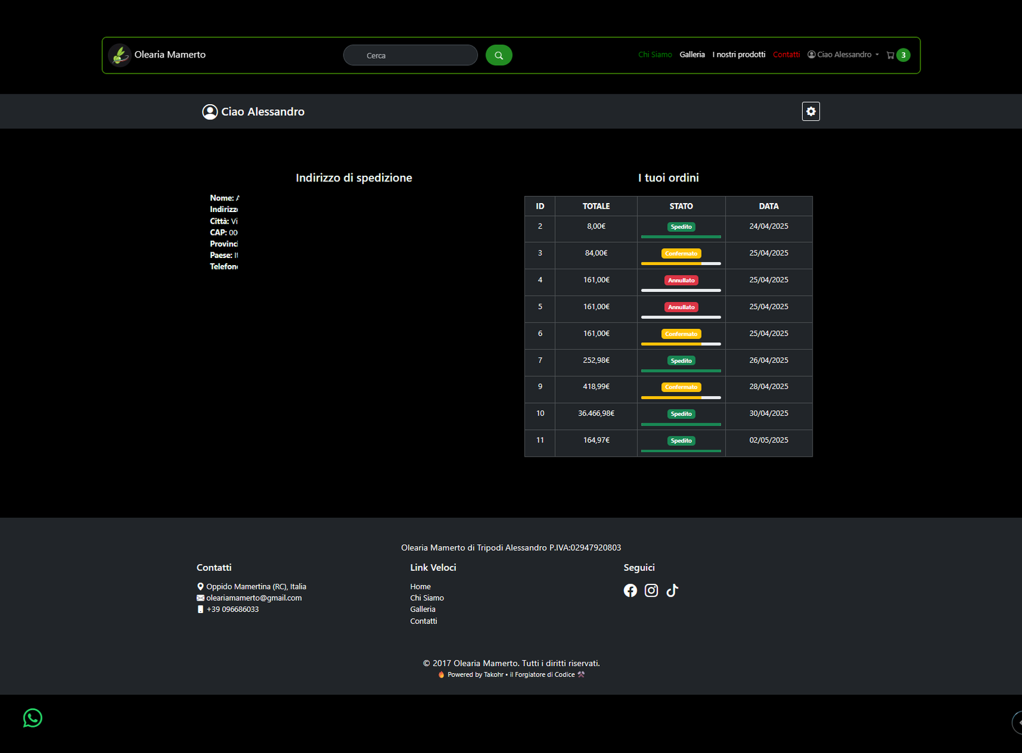
Task: Open TikTok profile via footer icon
Action: point(672,590)
